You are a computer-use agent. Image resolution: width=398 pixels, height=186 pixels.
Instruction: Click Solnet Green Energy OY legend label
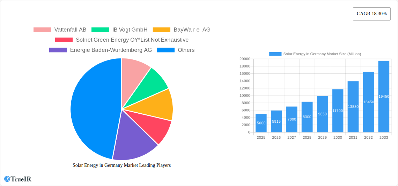click(x=132, y=40)
